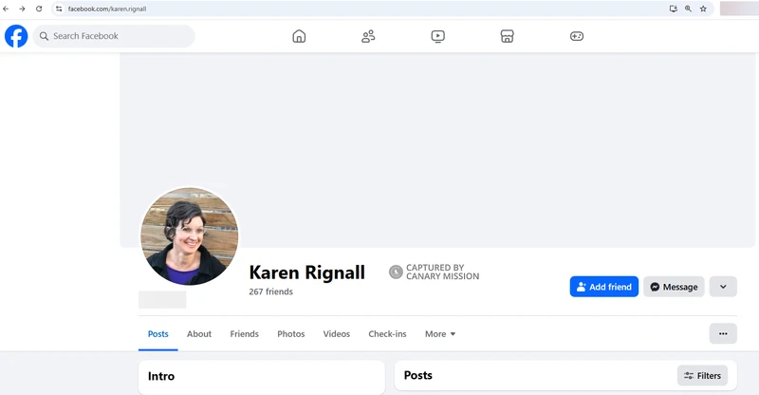Image resolution: width=759 pixels, height=395 pixels.
Task: Open the Marketplace icon
Action: [x=508, y=36]
